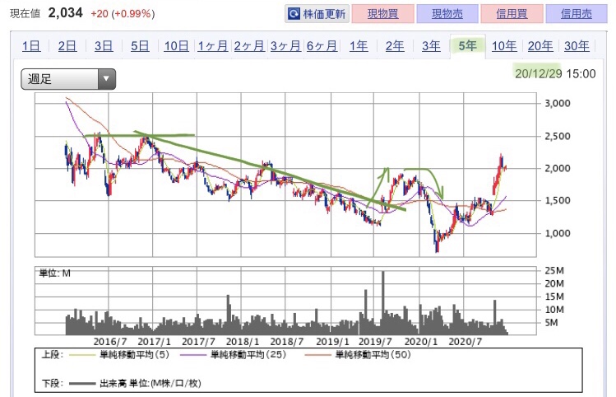Viewport: 616px width, 397px height.
Task: Select the 5日 range tab
Action: click(140, 46)
